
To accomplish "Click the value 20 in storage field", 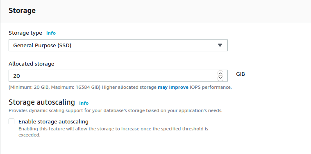I will click(17, 76).
